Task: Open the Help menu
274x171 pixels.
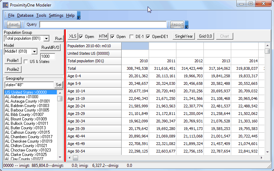Action: click(x=70, y=15)
